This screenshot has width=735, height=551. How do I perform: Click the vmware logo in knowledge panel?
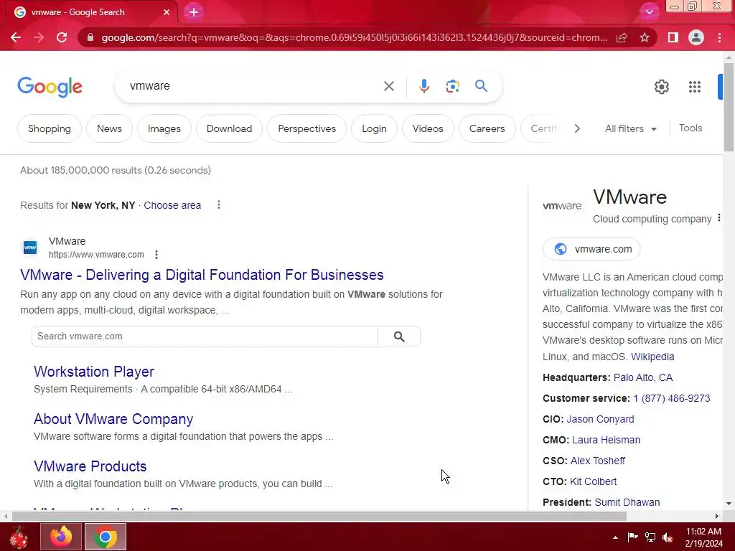pyautogui.click(x=562, y=206)
